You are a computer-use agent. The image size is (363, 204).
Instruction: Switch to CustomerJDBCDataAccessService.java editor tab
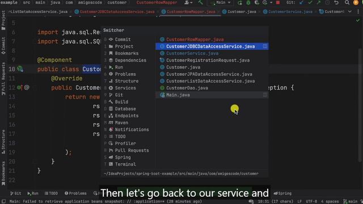click(115, 11)
